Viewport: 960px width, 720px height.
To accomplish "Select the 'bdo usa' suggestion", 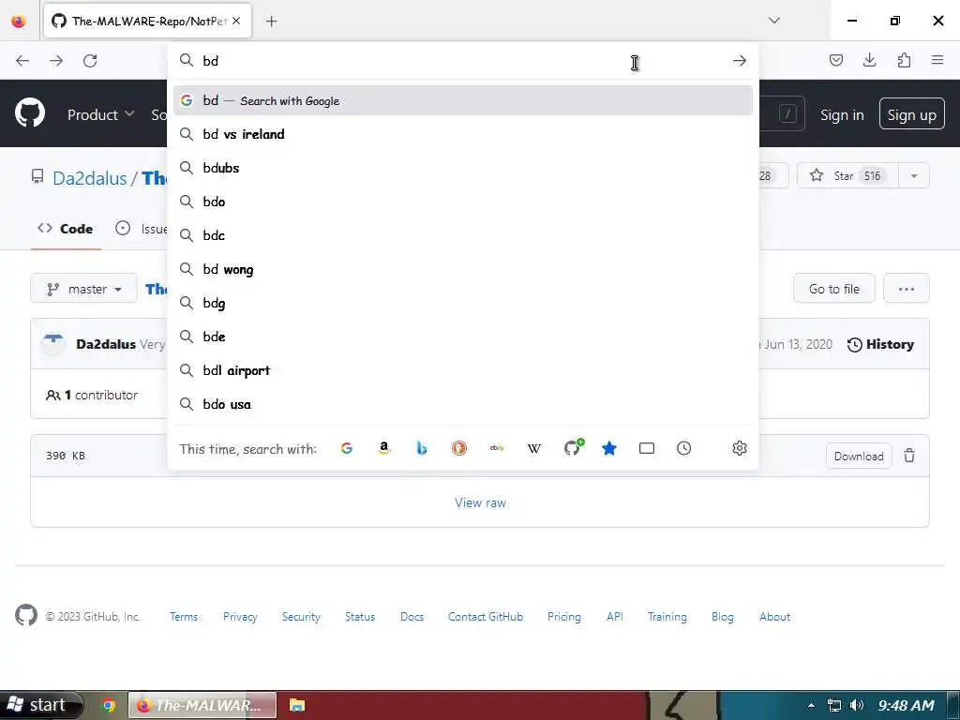I will (463, 404).
